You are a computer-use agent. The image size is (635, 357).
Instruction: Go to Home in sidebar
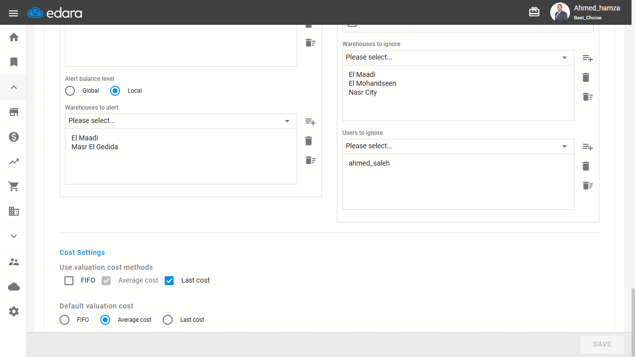pos(14,37)
